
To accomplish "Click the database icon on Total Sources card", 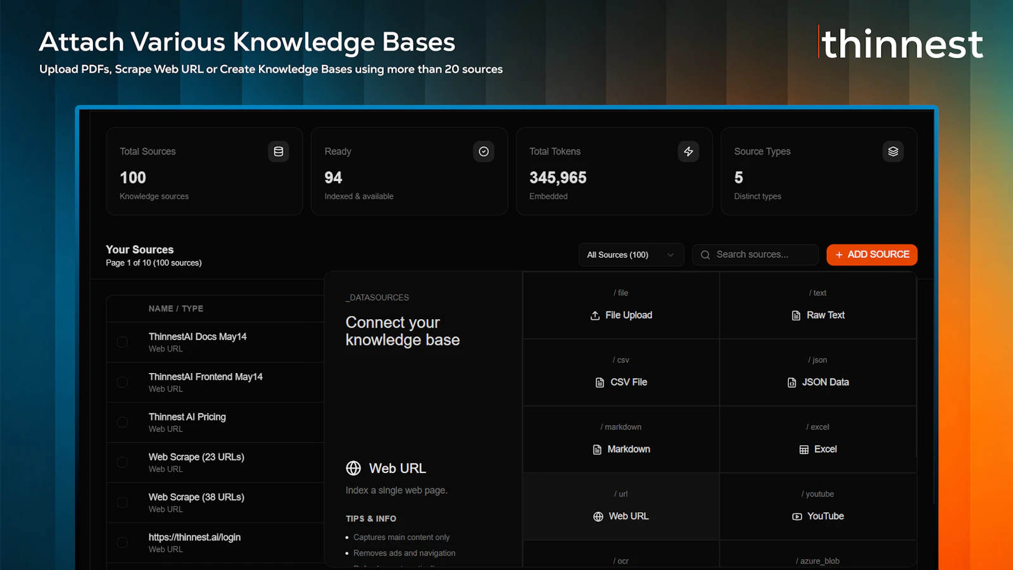I will click(x=279, y=151).
